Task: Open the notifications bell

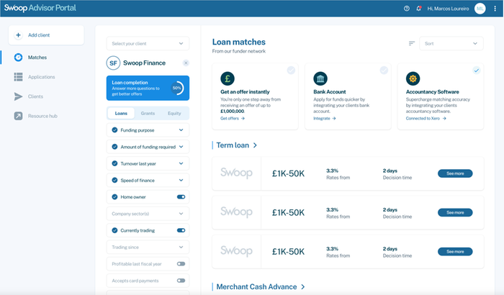Action: [418, 9]
